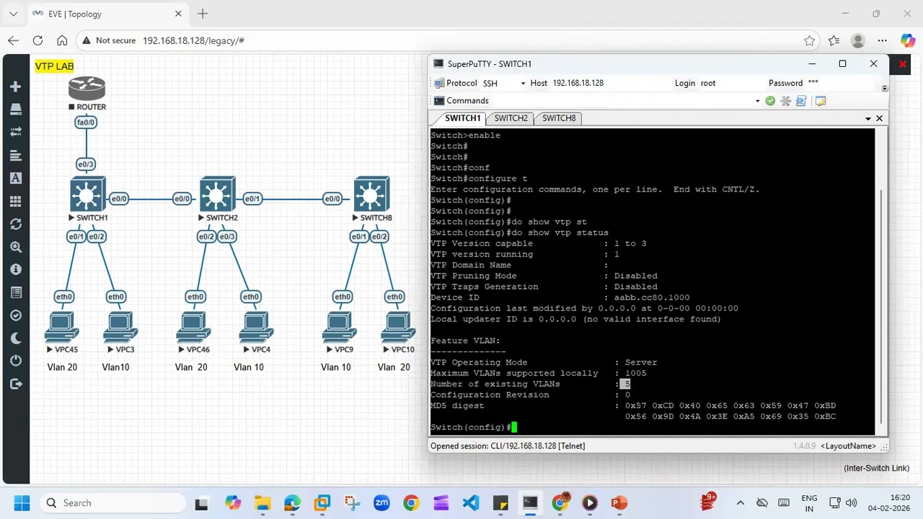This screenshot has width=923, height=519.
Task: Open the Copilot icon in browser toolbar
Action: click(x=907, y=41)
